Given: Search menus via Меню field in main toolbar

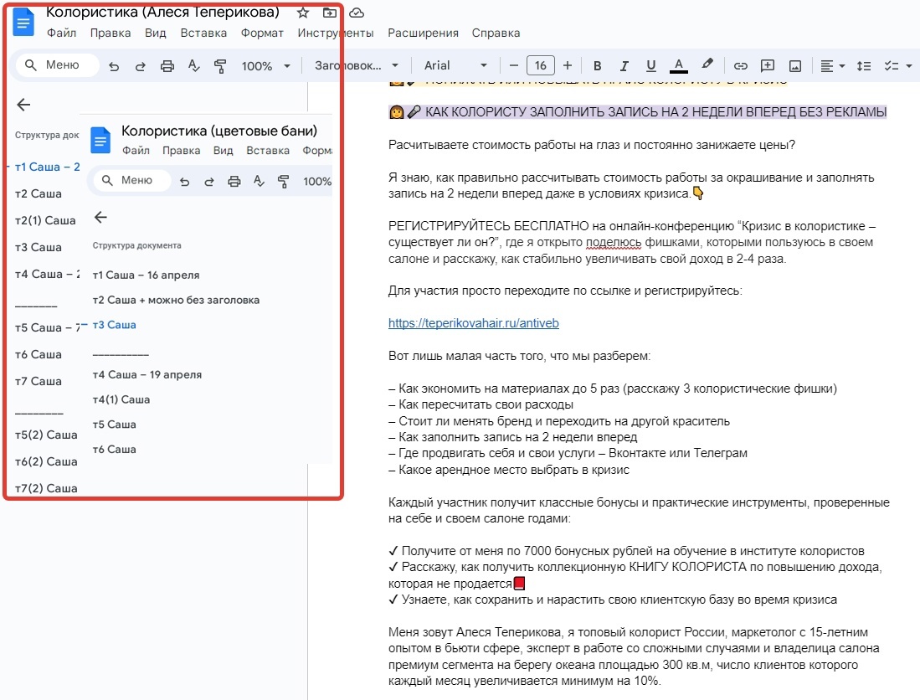Looking at the screenshot, I should [57, 65].
